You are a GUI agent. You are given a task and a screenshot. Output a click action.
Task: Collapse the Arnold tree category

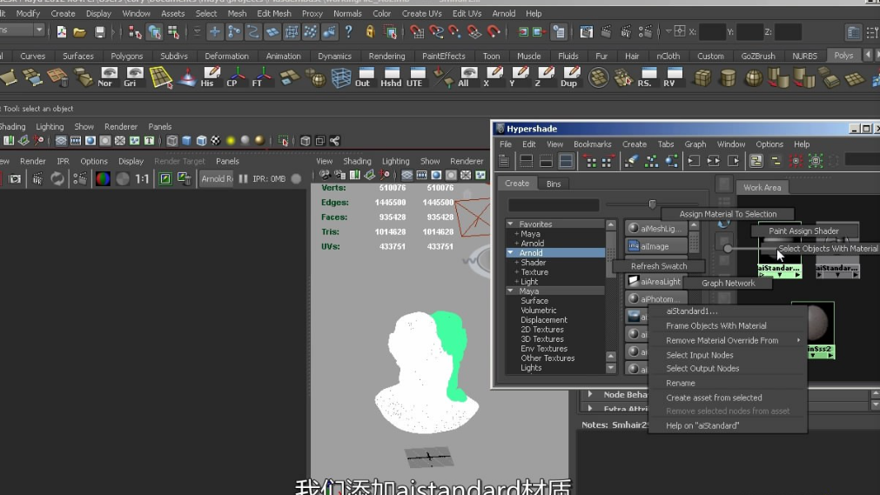(510, 253)
